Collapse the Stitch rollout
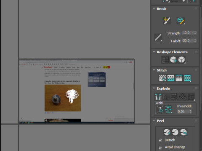 [154, 70]
